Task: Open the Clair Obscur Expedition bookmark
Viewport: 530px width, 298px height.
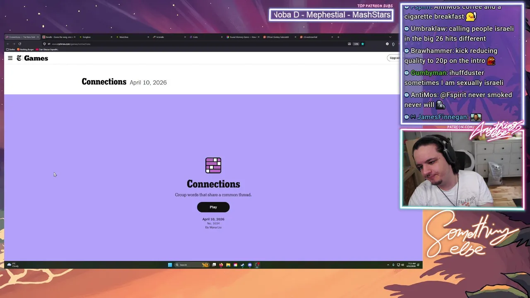Action: pos(48,50)
